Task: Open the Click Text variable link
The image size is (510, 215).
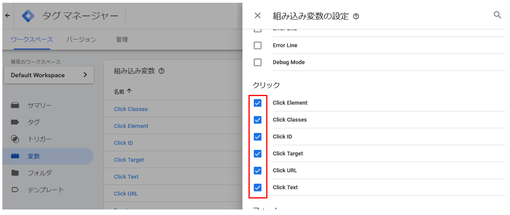Action: click(126, 177)
